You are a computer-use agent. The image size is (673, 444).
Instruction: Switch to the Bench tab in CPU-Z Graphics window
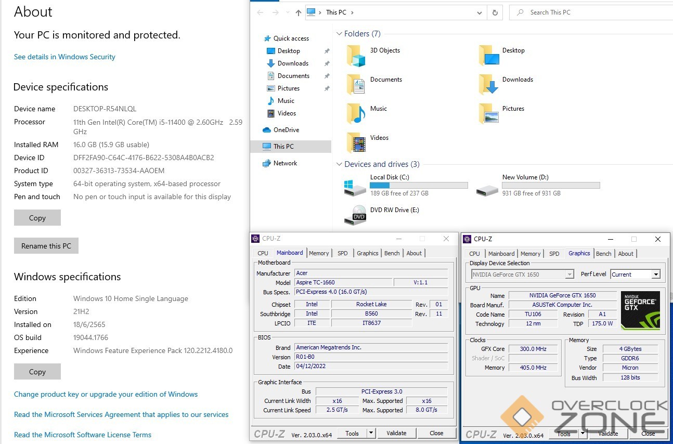603,254
